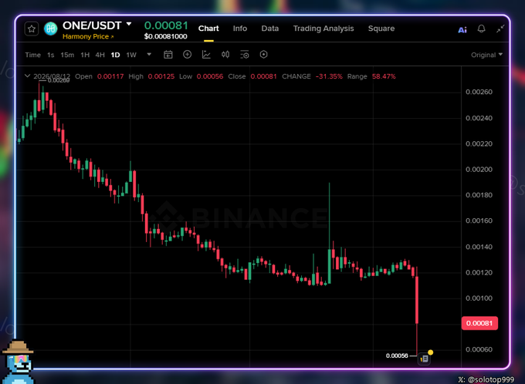Click the Range 58.47% value
The width and height of the screenshot is (525, 384).
click(x=384, y=76)
